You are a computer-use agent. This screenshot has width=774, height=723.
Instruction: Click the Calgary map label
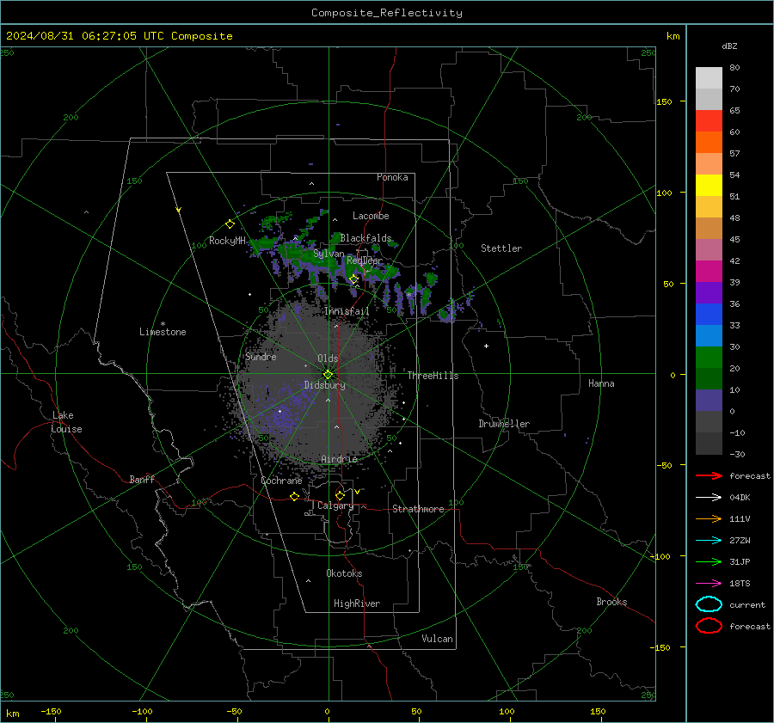point(335,505)
